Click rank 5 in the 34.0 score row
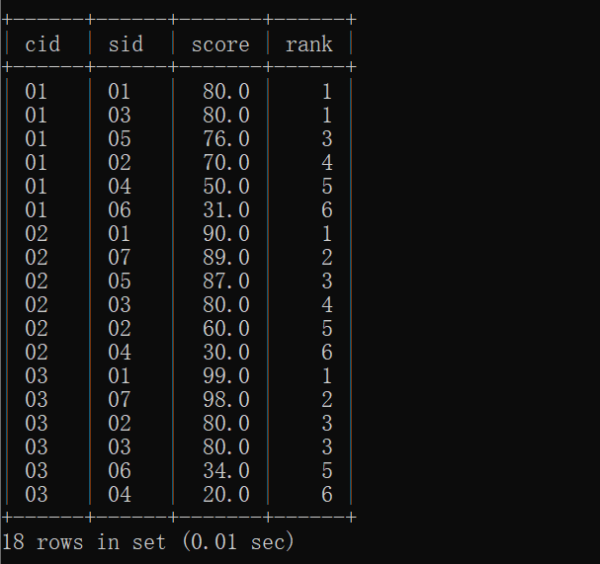Screen dimensions: 600x564 pyautogui.click(x=327, y=471)
